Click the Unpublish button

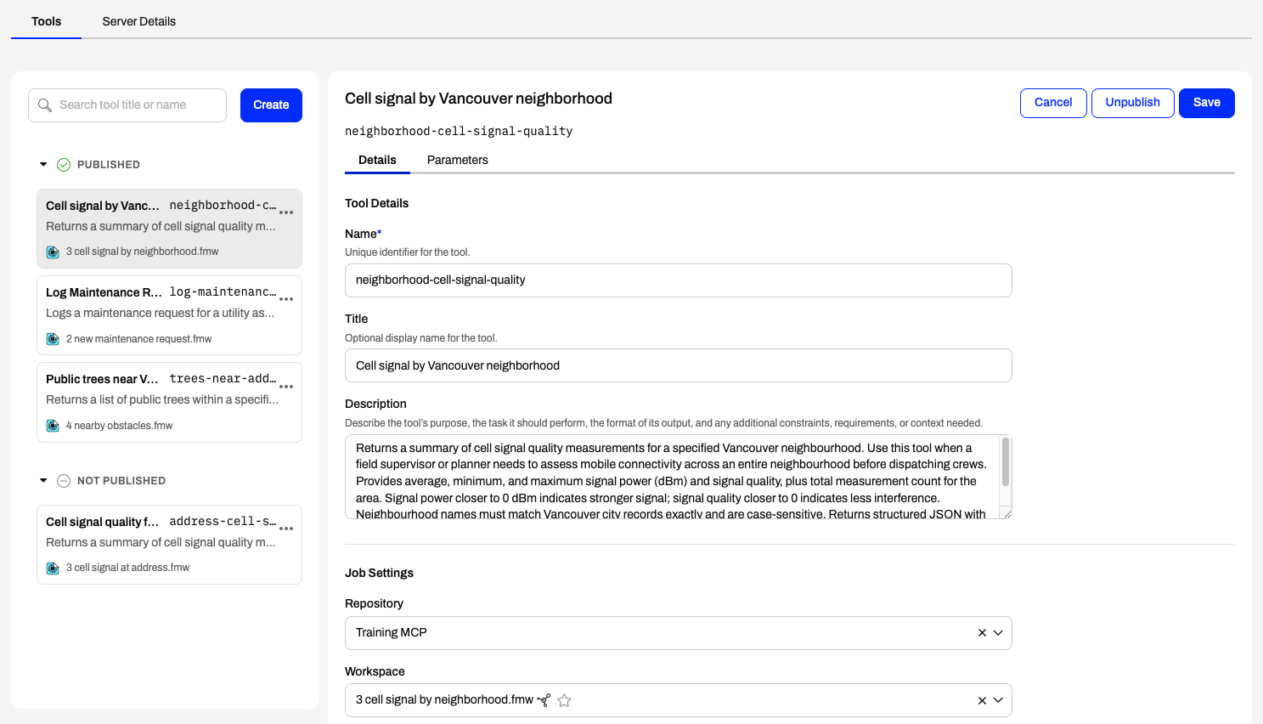[1132, 103]
